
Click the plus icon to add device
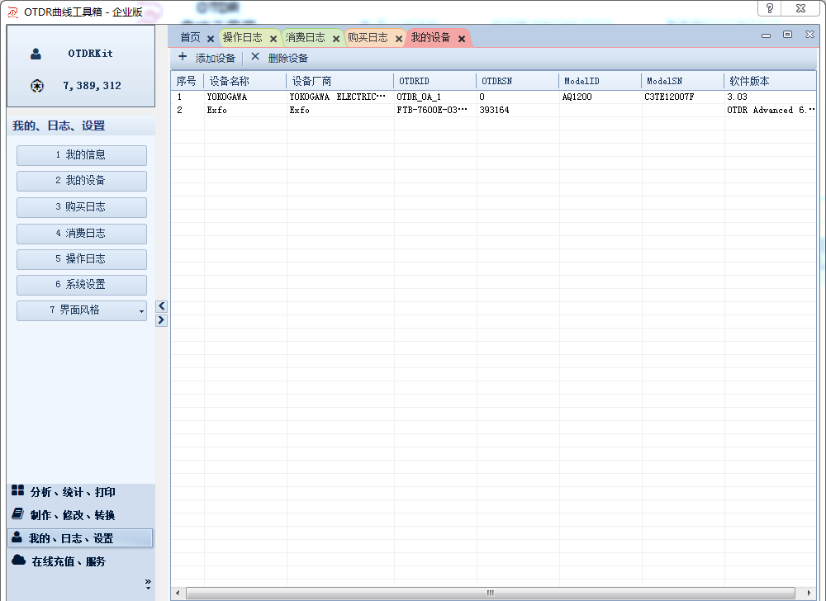183,58
